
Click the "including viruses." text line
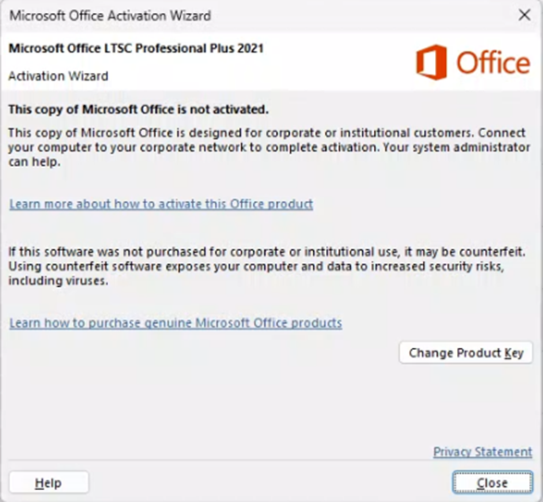click(58, 281)
